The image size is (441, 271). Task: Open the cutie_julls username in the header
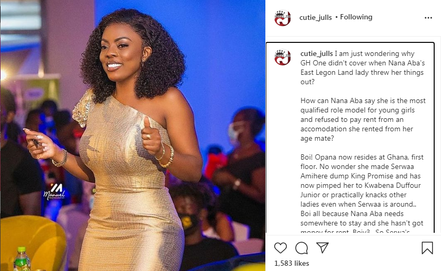coord(316,17)
